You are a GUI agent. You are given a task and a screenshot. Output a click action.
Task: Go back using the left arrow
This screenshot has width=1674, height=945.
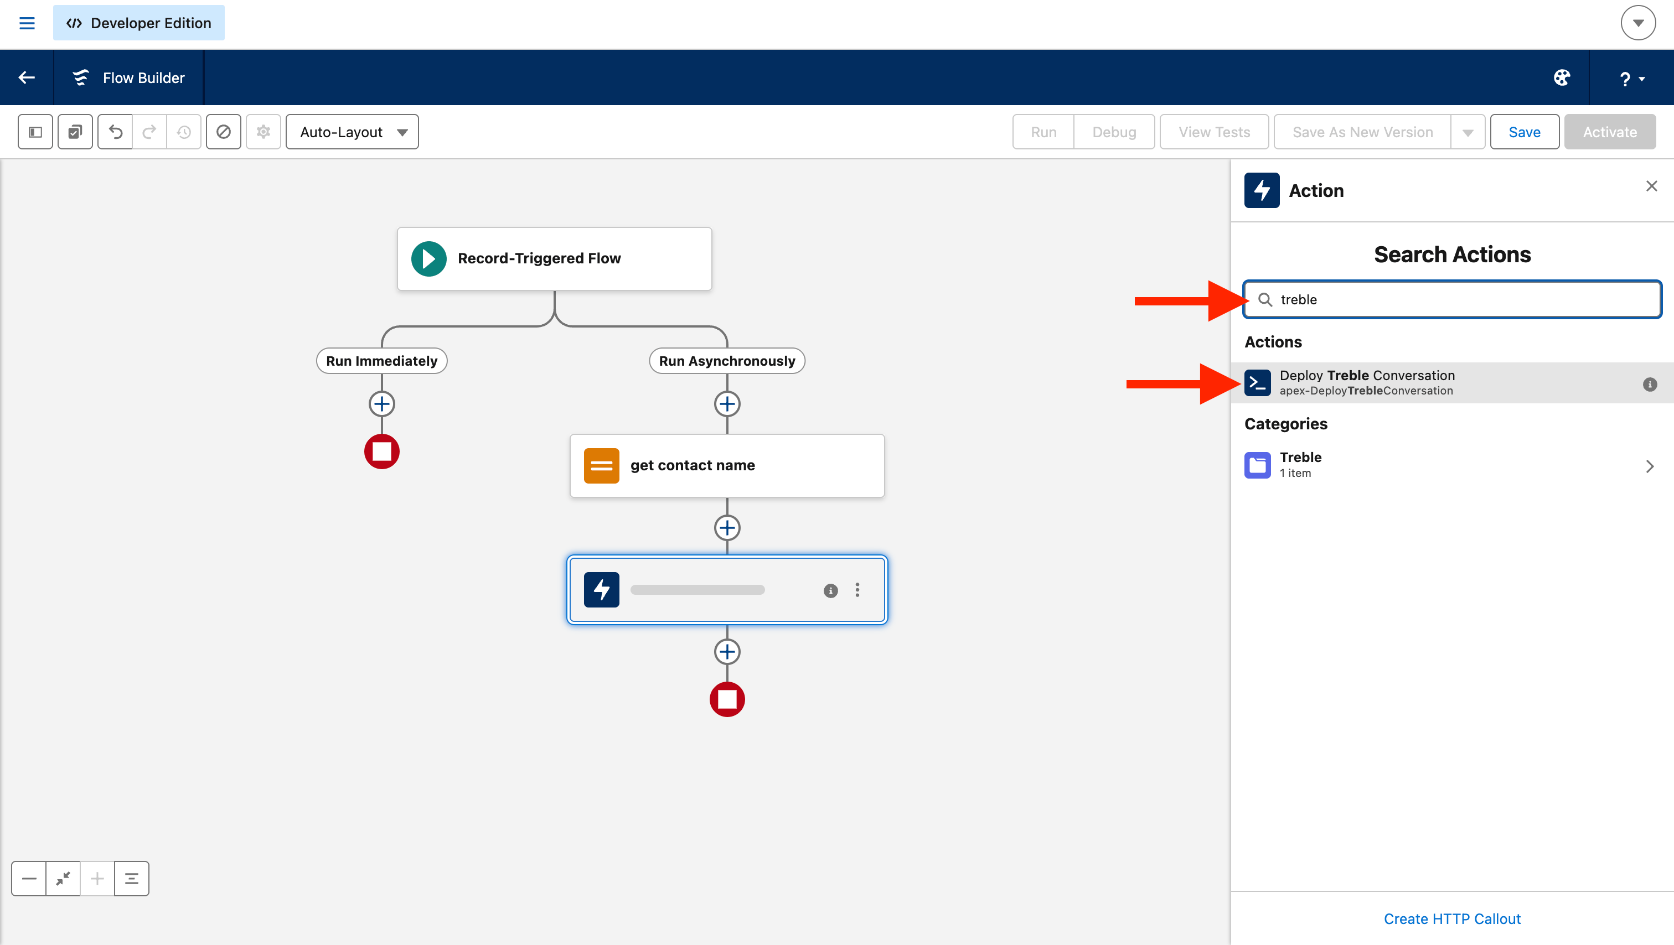(x=27, y=77)
